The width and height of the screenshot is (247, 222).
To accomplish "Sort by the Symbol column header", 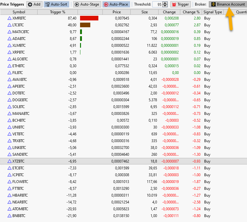I will click(19, 12).
